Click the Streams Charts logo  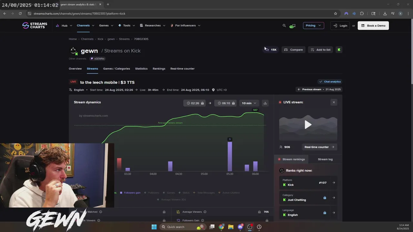(x=35, y=25)
